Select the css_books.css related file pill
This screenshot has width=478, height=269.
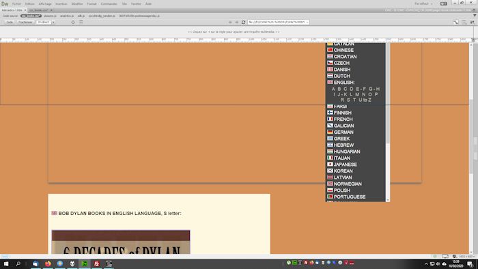31,16
